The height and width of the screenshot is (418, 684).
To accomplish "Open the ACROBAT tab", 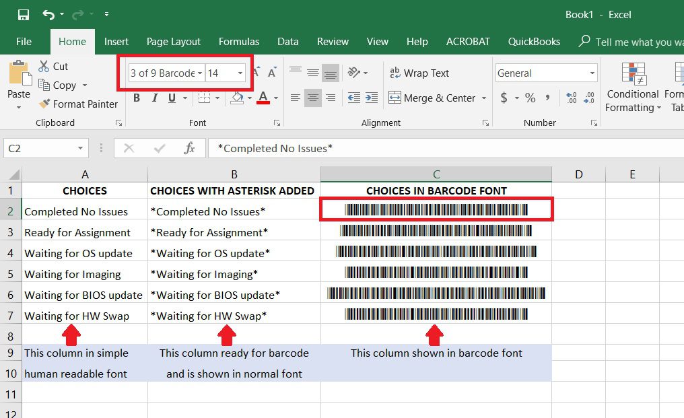I will point(468,42).
